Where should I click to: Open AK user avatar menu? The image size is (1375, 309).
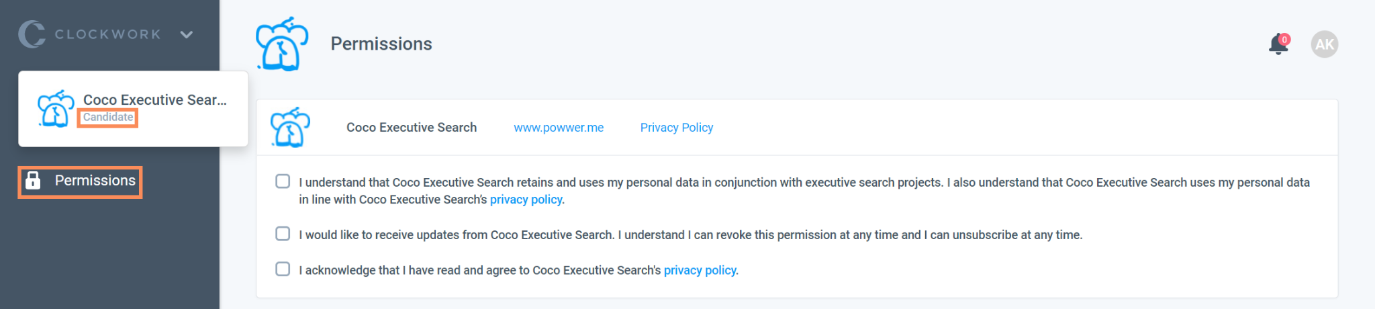[x=1324, y=44]
